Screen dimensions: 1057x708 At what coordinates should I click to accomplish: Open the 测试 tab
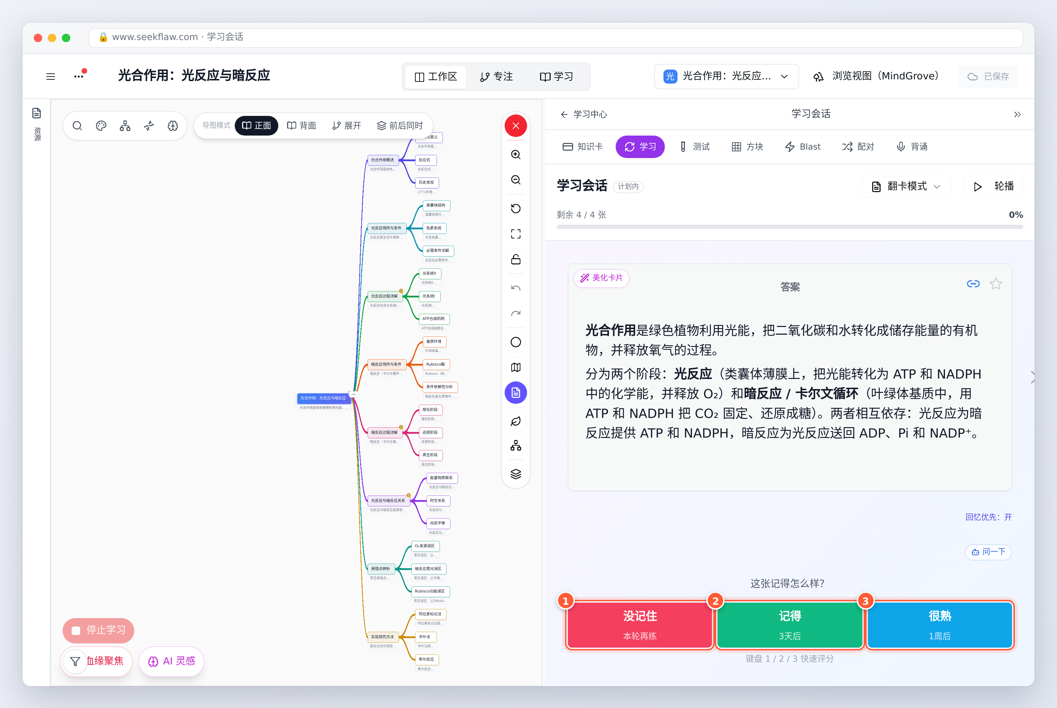pyautogui.click(x=695, y=147)
